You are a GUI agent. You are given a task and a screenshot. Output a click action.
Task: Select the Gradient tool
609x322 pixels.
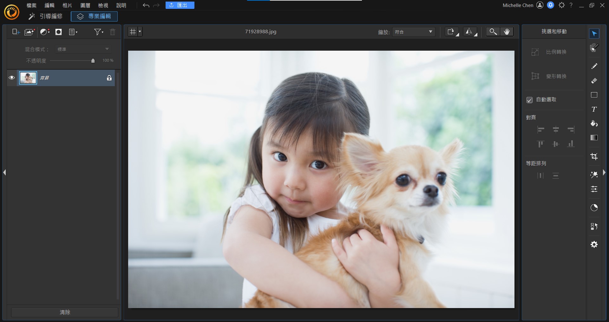click(594, 138)
